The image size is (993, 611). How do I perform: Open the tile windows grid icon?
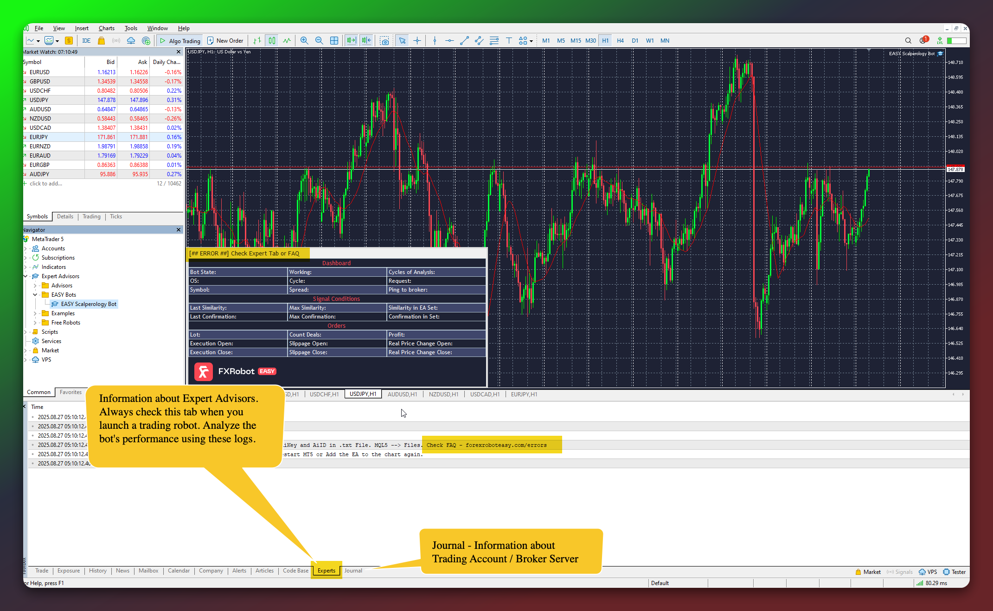pyautogui.click(x=334, y=41)
